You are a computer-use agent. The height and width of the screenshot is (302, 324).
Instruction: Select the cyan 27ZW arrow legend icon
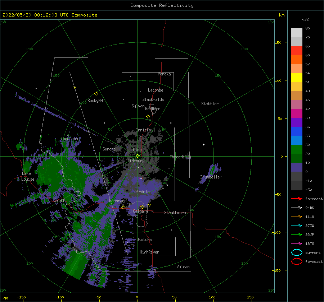pyautogui.click(x=297, y=226)
